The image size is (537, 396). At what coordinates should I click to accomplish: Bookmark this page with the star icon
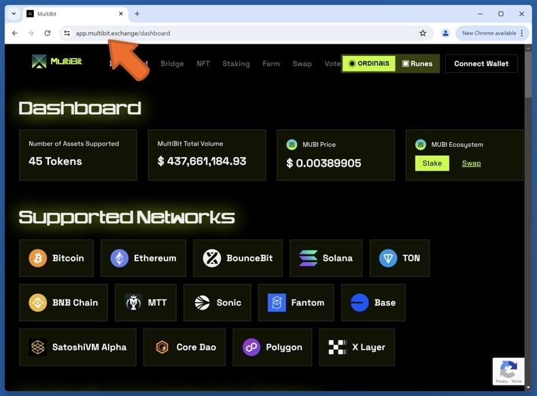point(423,33)
